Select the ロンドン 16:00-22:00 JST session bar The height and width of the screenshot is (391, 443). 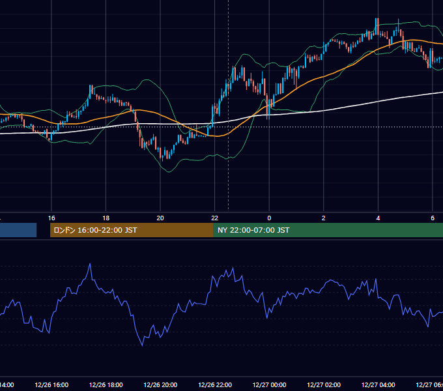(x=132, y=230)
